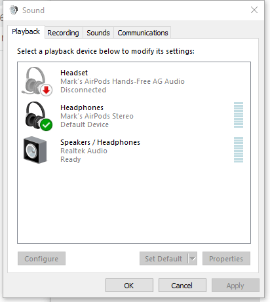Confirm with the OK button

tap(129, 286)
